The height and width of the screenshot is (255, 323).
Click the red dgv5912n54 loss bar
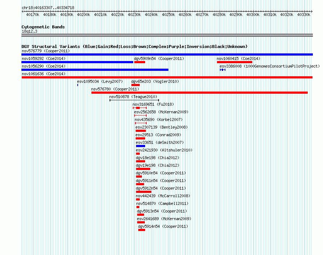tap(144, 192)
